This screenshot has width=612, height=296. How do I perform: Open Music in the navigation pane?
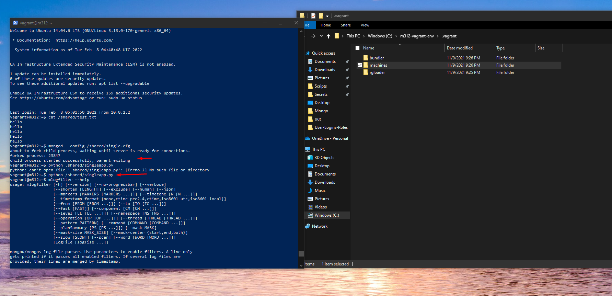320,191
